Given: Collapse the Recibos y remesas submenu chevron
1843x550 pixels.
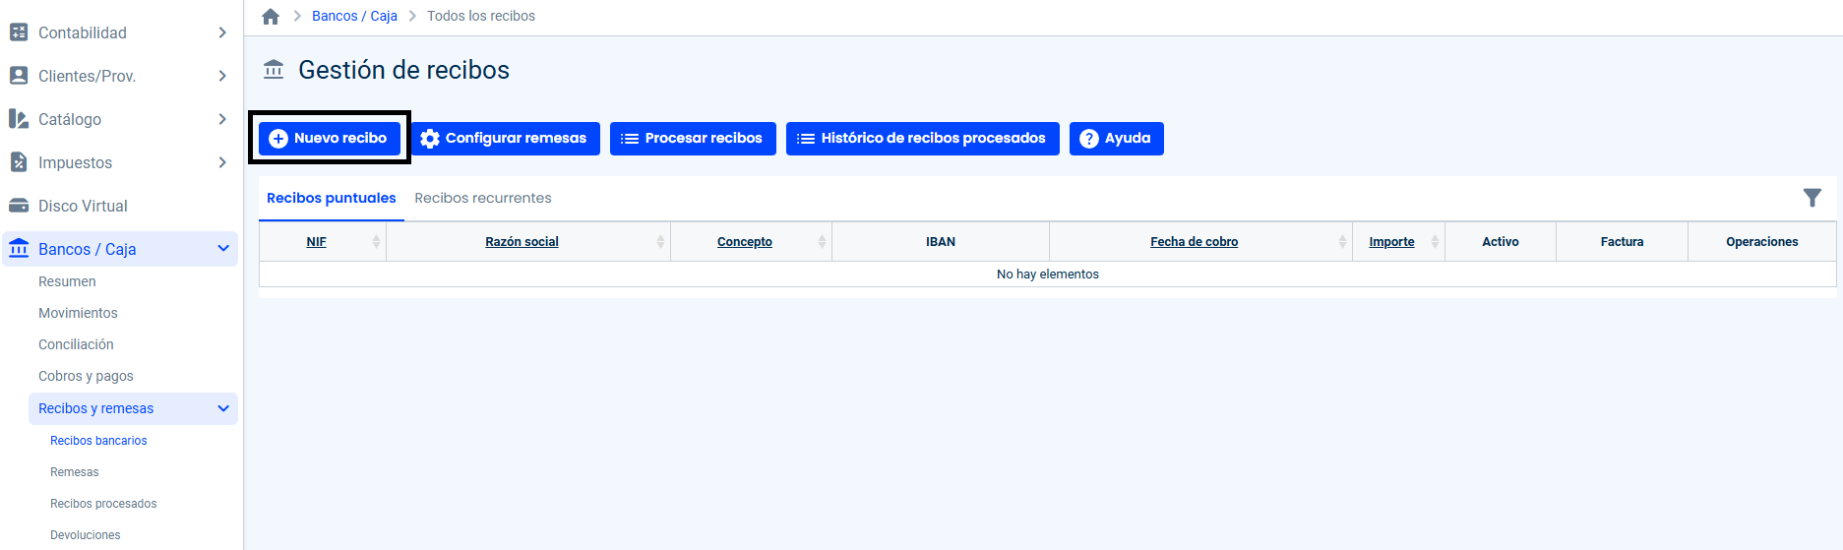Looking at the screenshot, I should click(223, 408).
